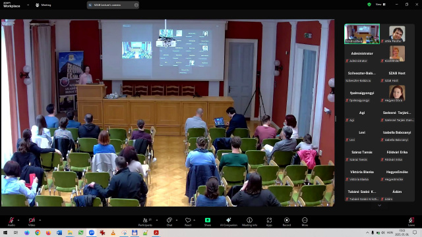Select the SZAB Lecturer video thumbnail
422x237 pixels.
click(362, 34)
